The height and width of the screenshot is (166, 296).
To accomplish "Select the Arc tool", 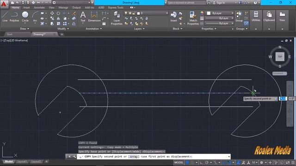I will (x=35, y=17).
